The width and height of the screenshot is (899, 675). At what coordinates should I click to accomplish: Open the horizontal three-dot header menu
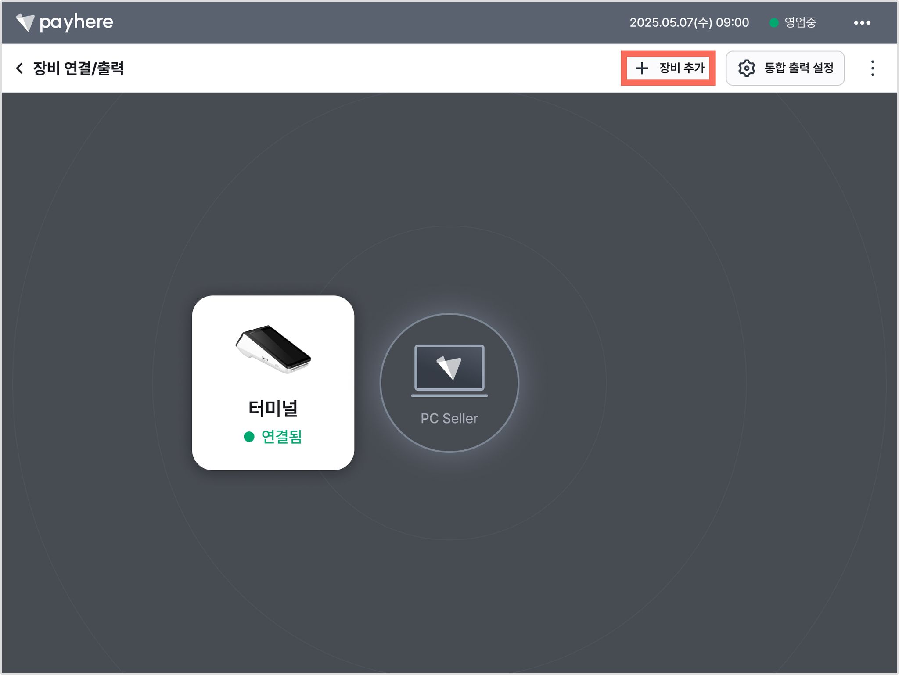coord(862,22)
